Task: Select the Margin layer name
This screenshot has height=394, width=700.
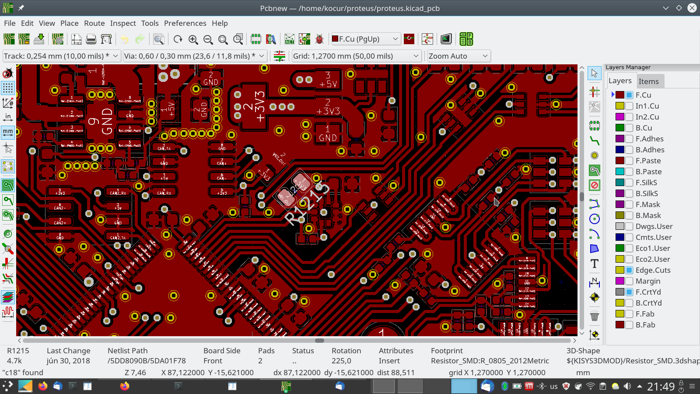Action: point(648,281)
